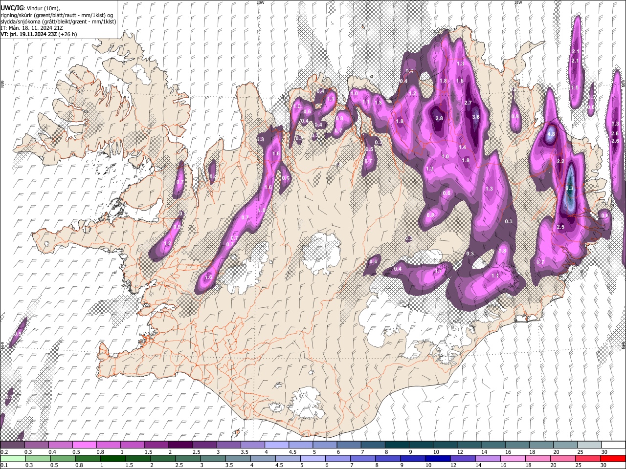Screen dimensions: 626x469
Task: Click the '2.2' precipitation value on map
Action: point(560,161)
